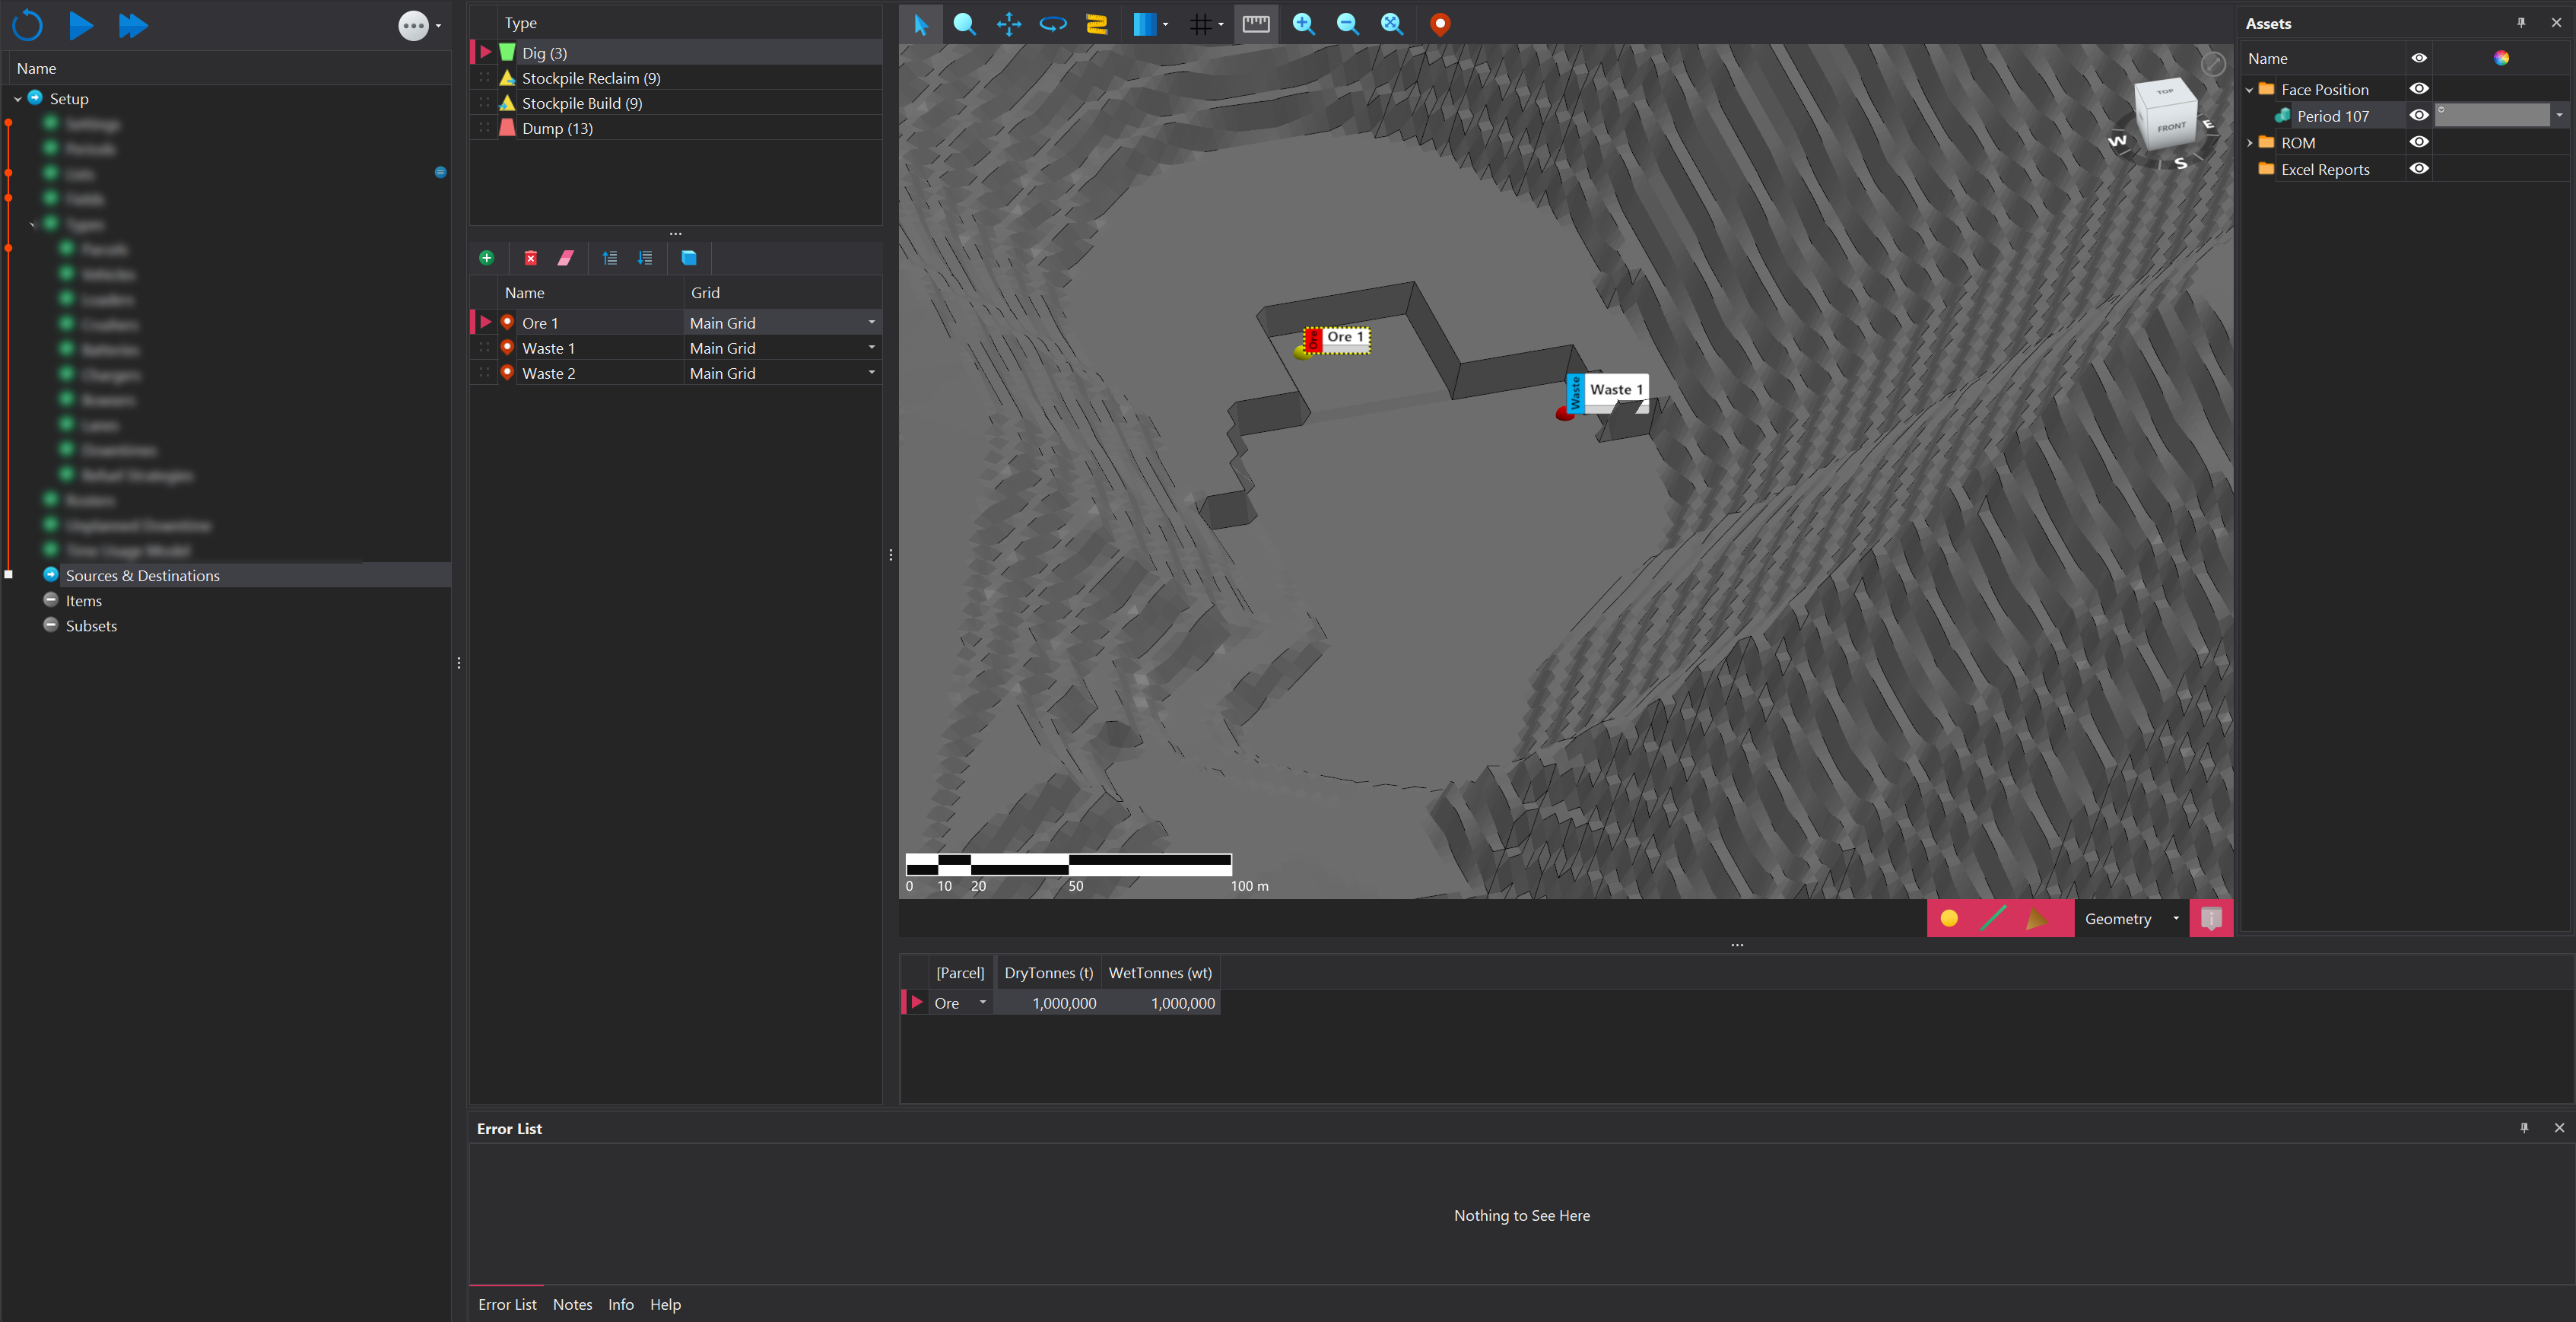The image size is (2576, 1322).
Task: Click the zoom-to-fit magnifier icon
Action: coord(1391,24)
